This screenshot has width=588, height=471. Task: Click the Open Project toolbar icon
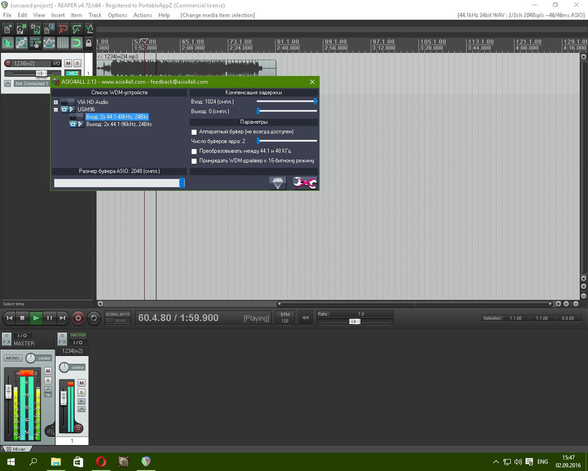tap(21, 29)
